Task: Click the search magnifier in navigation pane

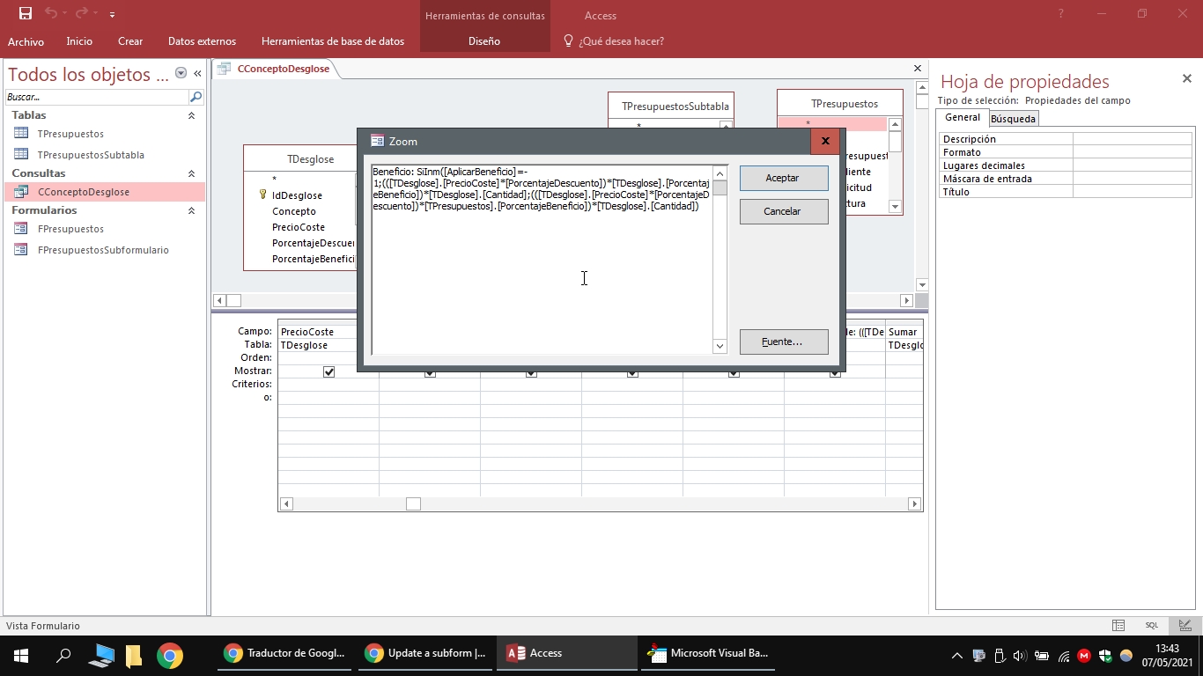Action: 196,97
